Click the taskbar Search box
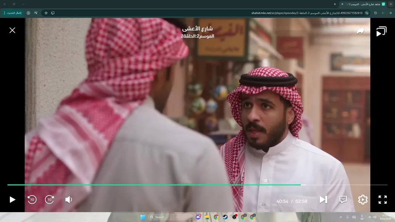 170,217
